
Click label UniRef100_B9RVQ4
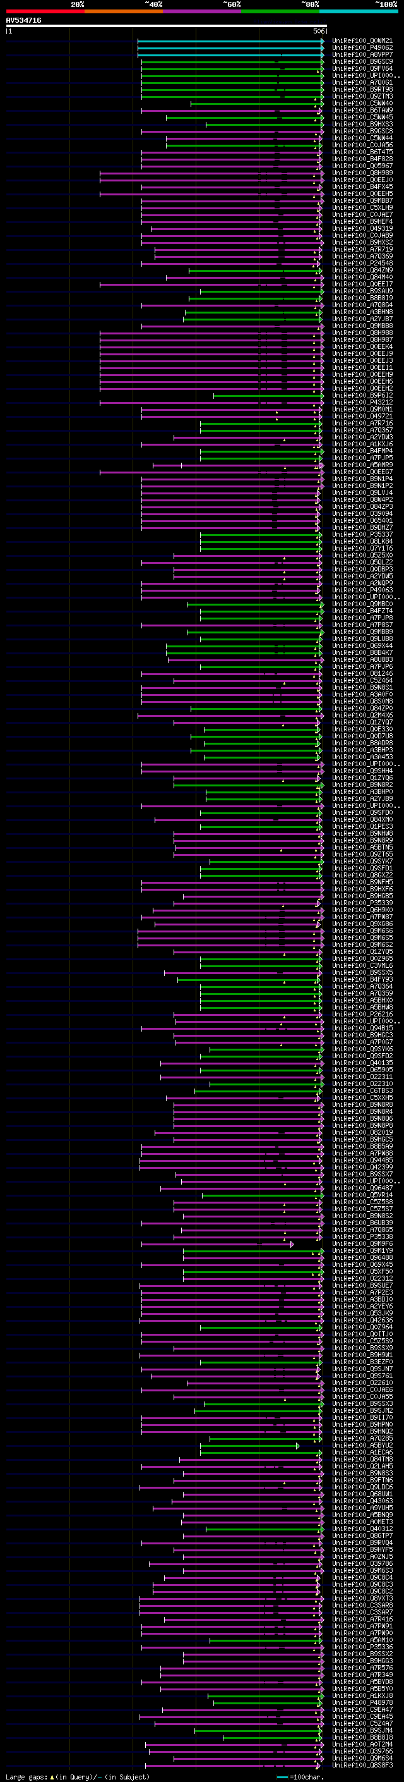pyautogui.click(x=362, y=1542)
